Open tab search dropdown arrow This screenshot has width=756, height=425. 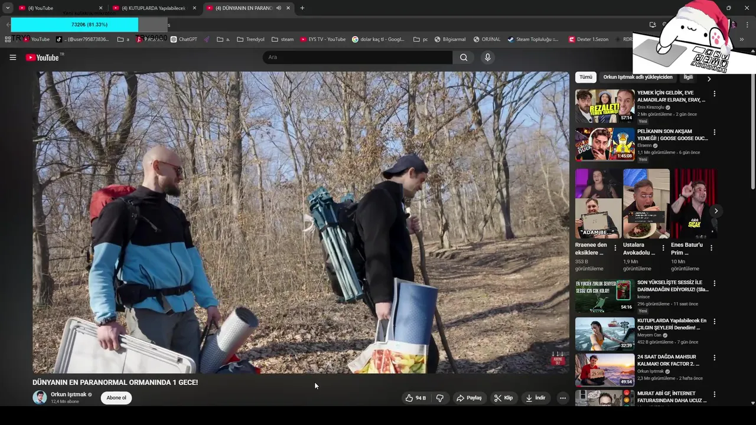pos(8,8)
